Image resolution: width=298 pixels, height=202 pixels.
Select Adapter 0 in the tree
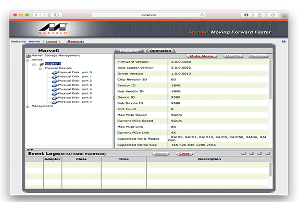point(53,64)
